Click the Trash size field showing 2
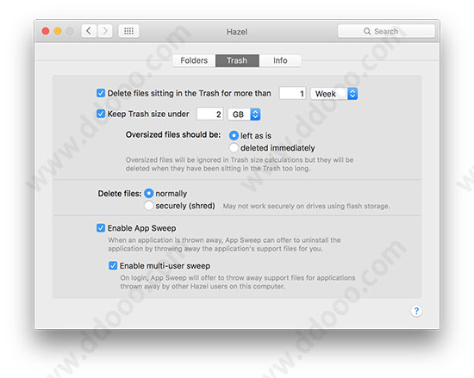Screen dimensions: 474x378 (x=209, y=115)
